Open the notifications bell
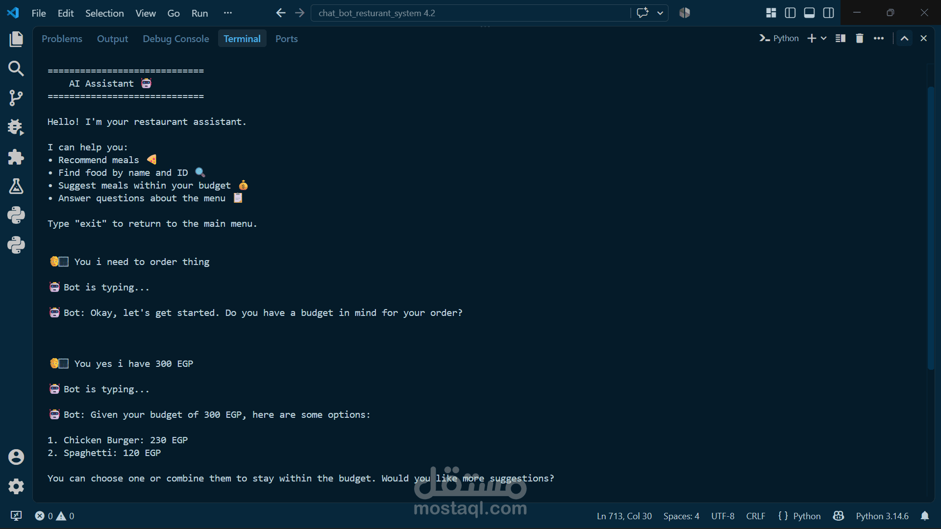 (x=925, y=516)
